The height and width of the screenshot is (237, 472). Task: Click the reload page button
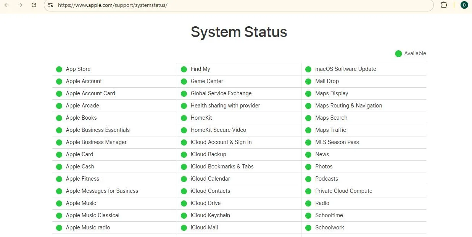coord(34,5)
